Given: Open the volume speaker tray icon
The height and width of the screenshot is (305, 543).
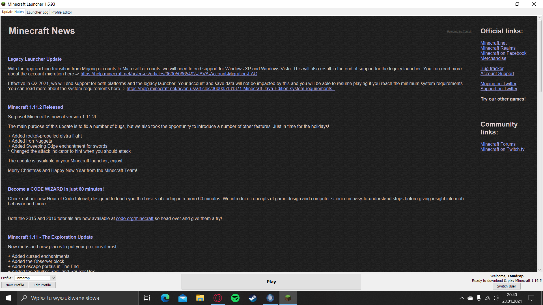Looking at the screenshot, I should (495, 298).
